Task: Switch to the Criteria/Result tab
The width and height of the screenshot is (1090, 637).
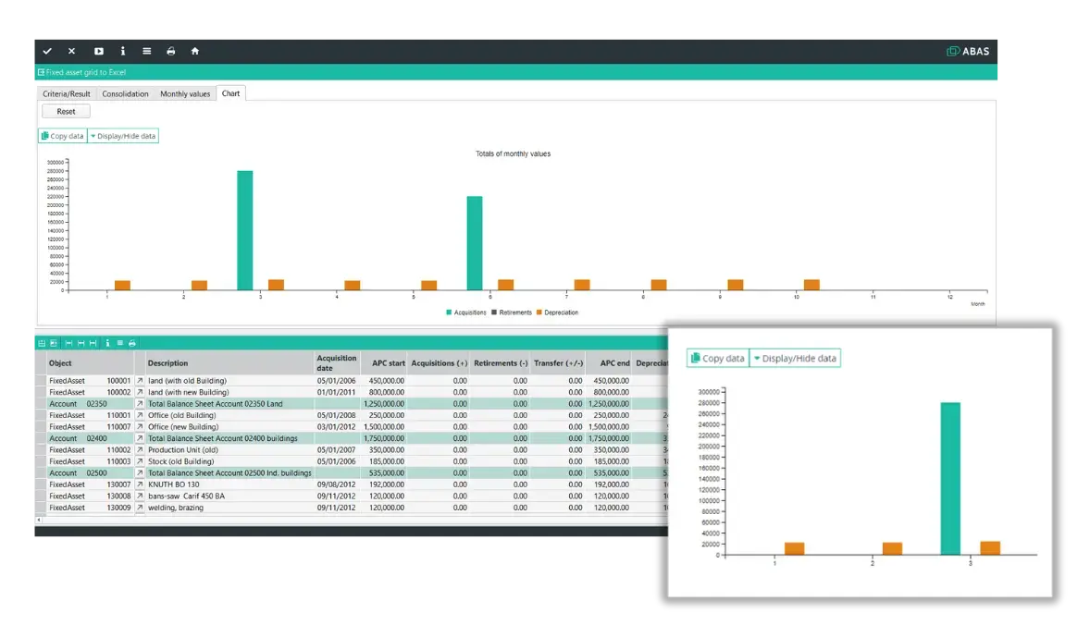Action: pos(66,93)
